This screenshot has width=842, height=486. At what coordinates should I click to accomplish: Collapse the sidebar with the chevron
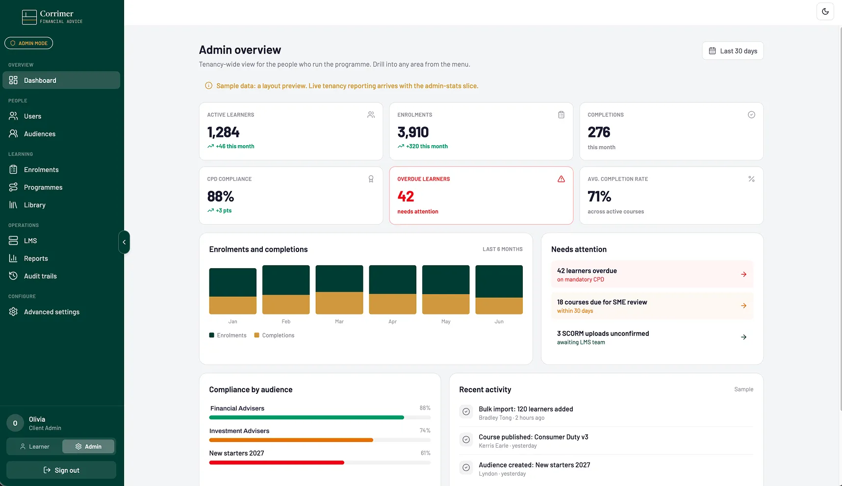coord(124,242)
